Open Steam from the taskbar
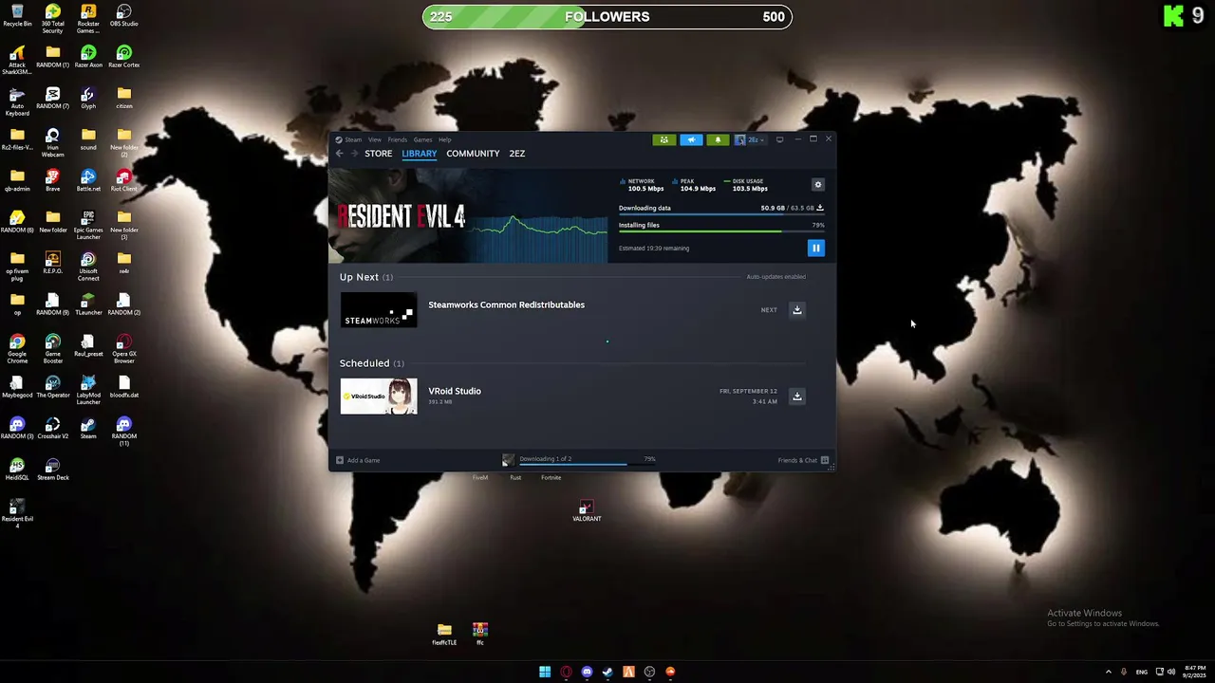1215x683 pixels. [607, 672]
